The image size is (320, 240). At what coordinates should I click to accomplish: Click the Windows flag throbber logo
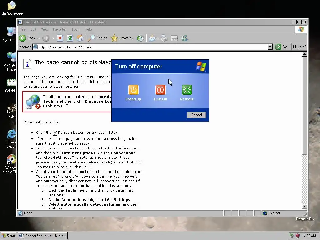301,29
